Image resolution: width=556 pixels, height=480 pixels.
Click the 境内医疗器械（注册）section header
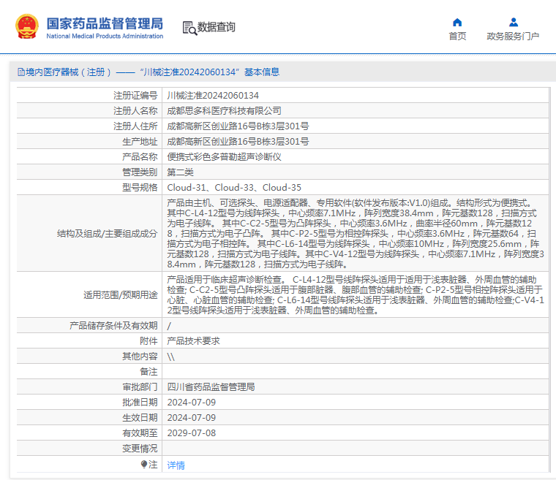69,72
